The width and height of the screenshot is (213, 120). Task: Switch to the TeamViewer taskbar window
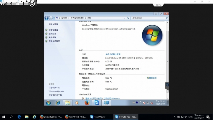101,117
